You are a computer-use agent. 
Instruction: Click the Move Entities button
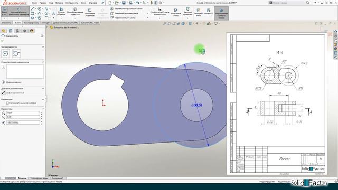[x=123, y=18]
